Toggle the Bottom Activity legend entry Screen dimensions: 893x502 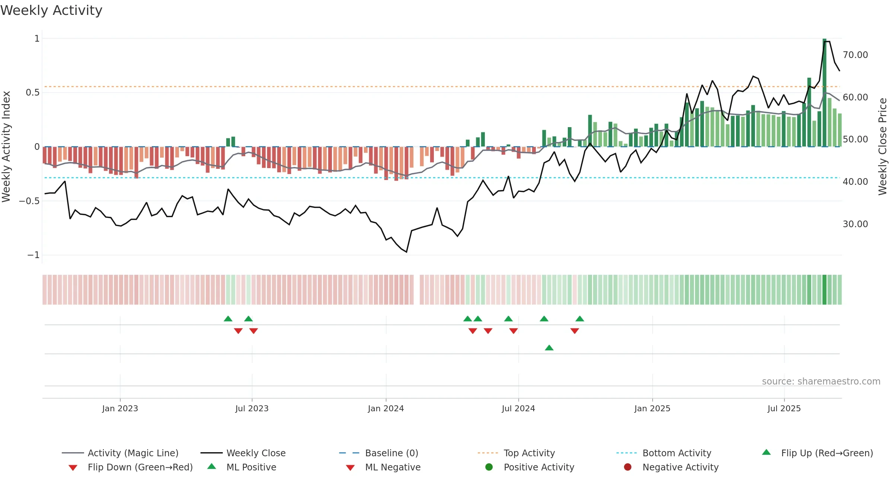pyautogui.click(x=664, y=453)
